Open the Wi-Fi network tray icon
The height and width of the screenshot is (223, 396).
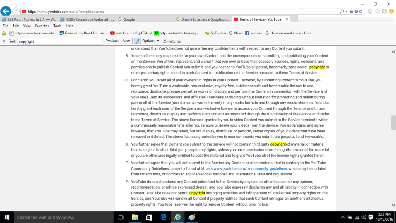pyautogui.click(x=357, y=217)
